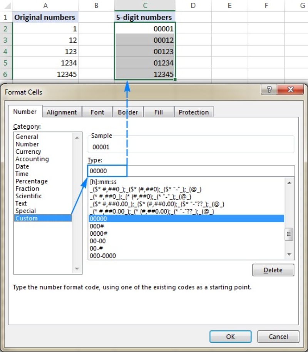This screenshot has width=308, height=352.
Task: Click cell C5 showing 01234
Action: (x=145, y=63)
